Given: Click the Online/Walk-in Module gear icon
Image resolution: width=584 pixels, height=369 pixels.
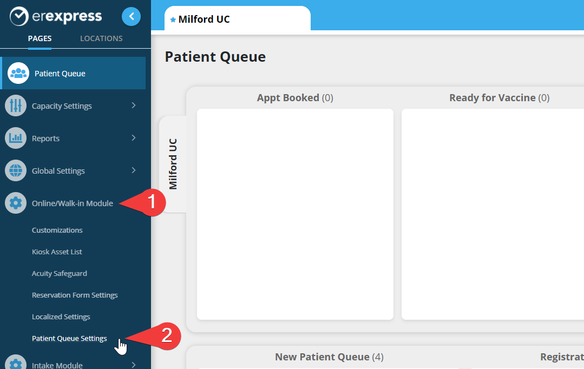Looking at the screenshot, I should (16, 203).
